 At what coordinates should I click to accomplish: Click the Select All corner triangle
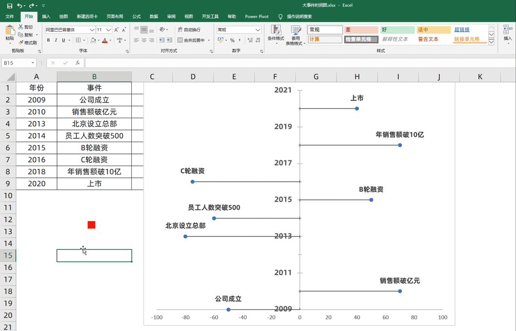coord(11,77)
